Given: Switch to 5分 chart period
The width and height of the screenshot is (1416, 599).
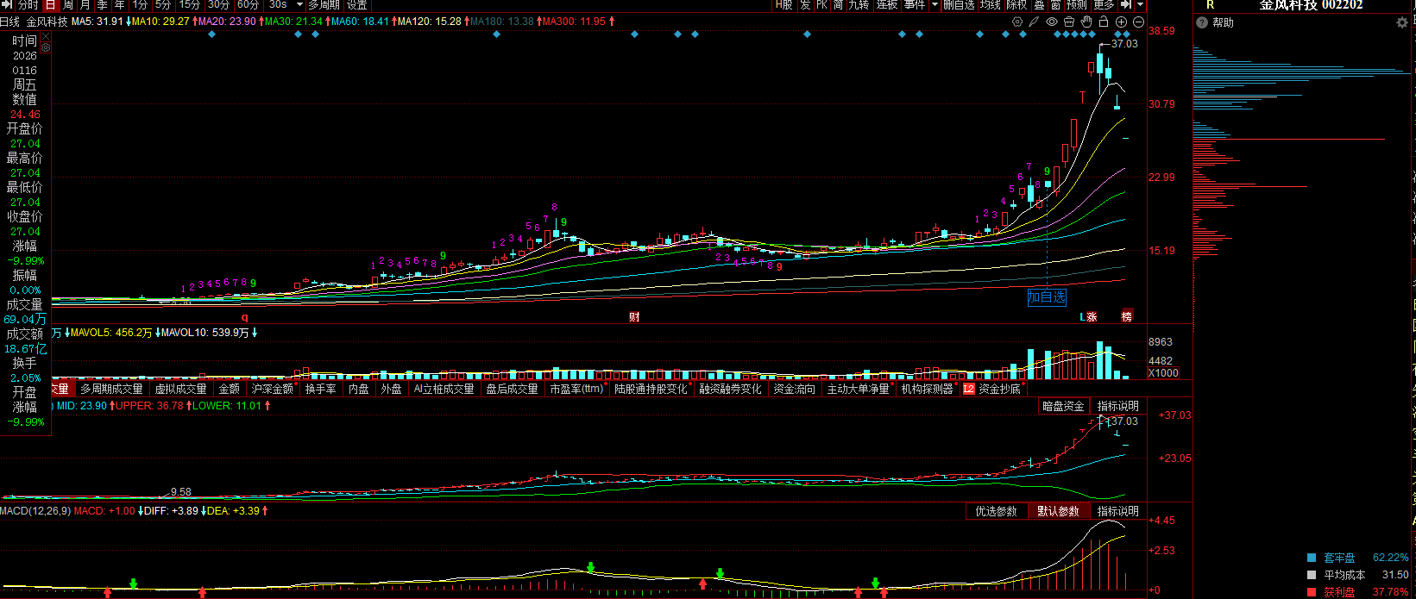Looking at the screenshot, I should pyautogui.click(x=163, y=5).
